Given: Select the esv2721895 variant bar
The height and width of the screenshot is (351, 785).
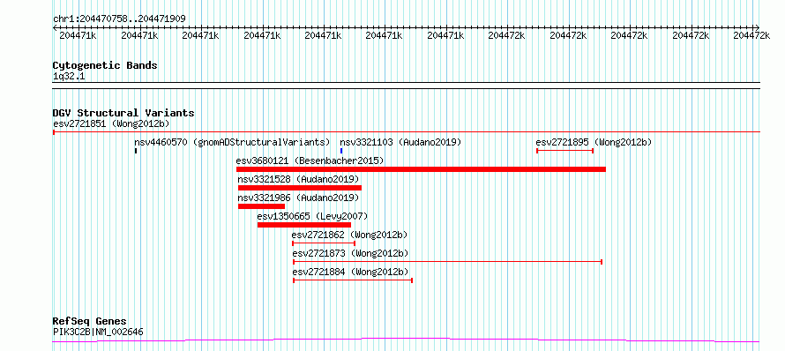Looking at the screenshot, I should pos(564,150).
